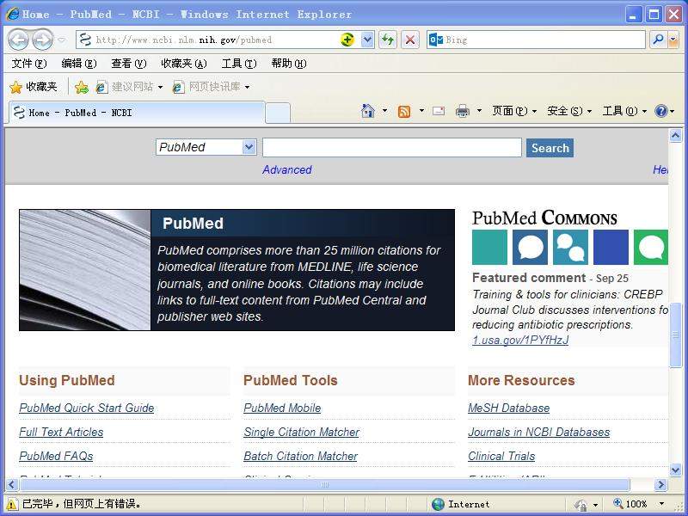Open the Full Text Articles link
This screenshot has width=688, height=516.
61,433
